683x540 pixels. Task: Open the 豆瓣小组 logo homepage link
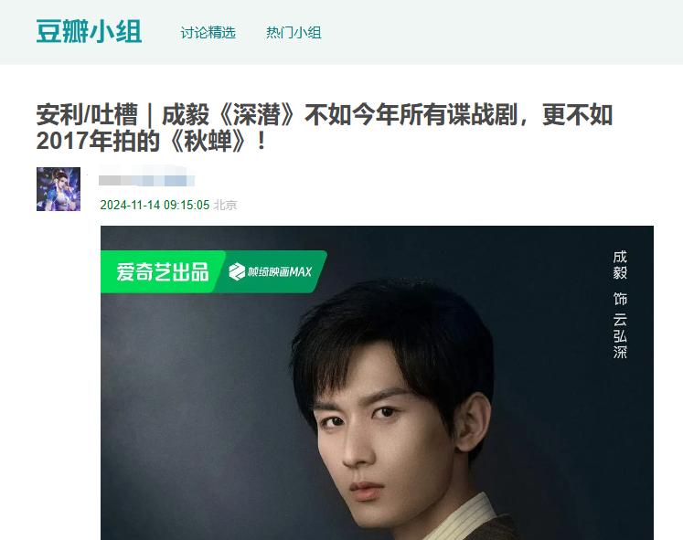(x=89, y=31)
